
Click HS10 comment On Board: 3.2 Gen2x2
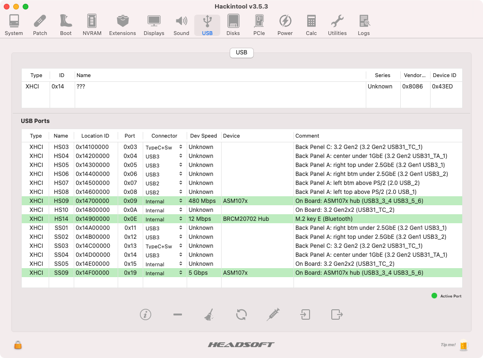click(x=345, y=210)
